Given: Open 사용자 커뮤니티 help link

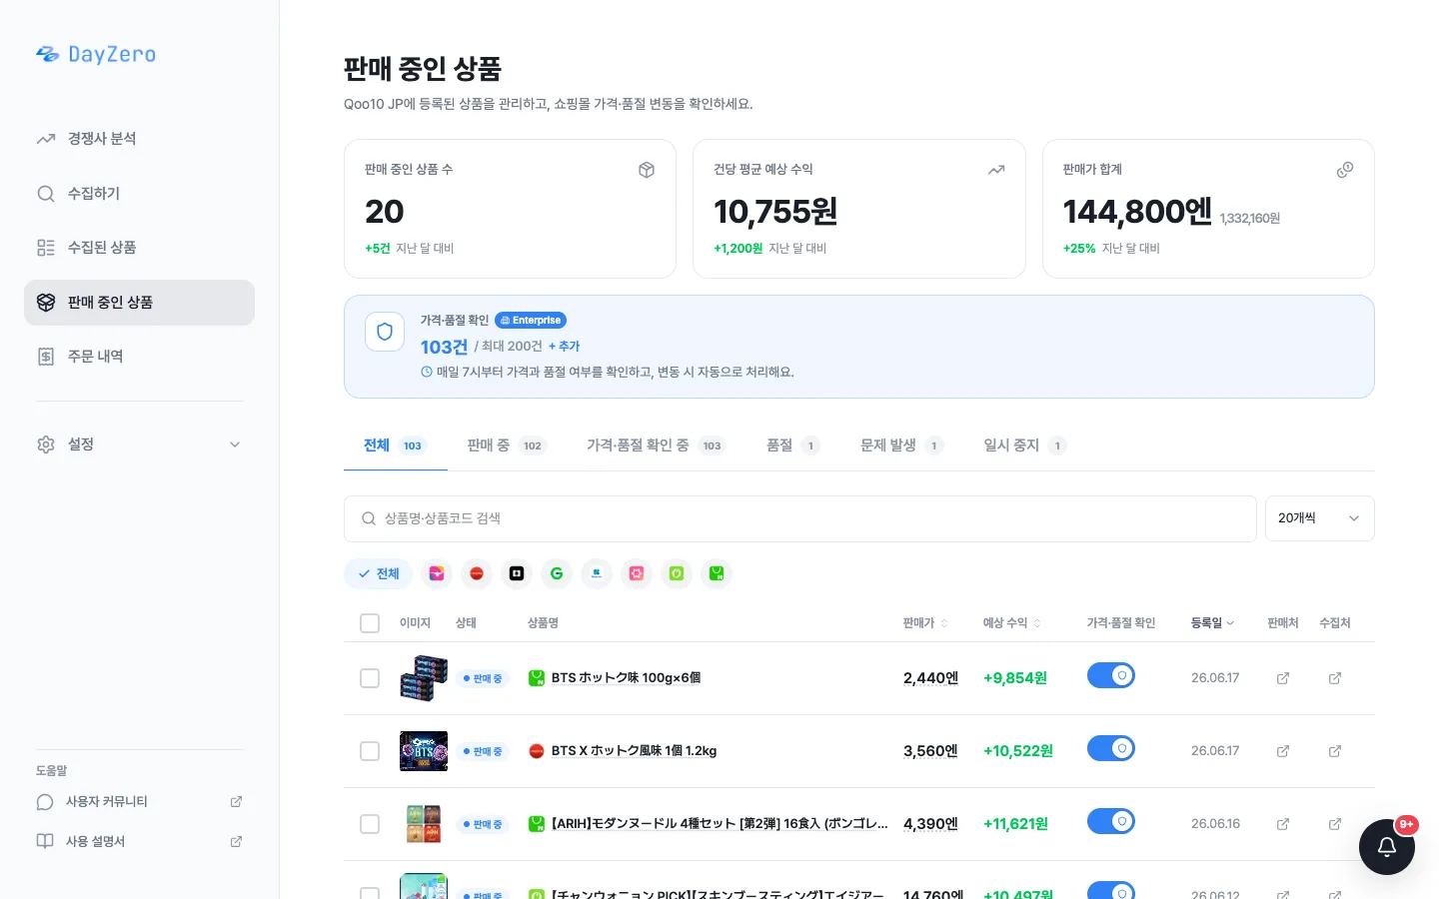Looking at the screenshot, I should 139,802.
